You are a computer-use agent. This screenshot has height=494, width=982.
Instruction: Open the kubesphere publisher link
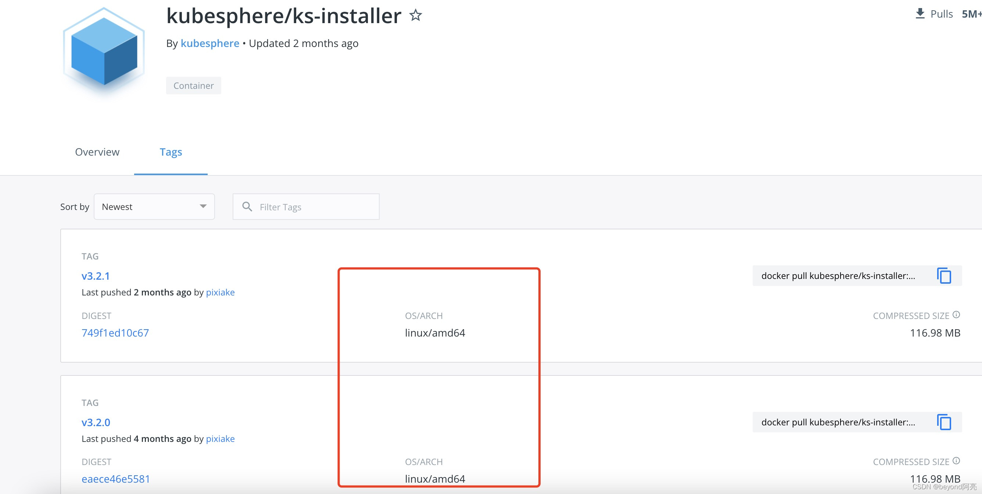click(210, 43)
